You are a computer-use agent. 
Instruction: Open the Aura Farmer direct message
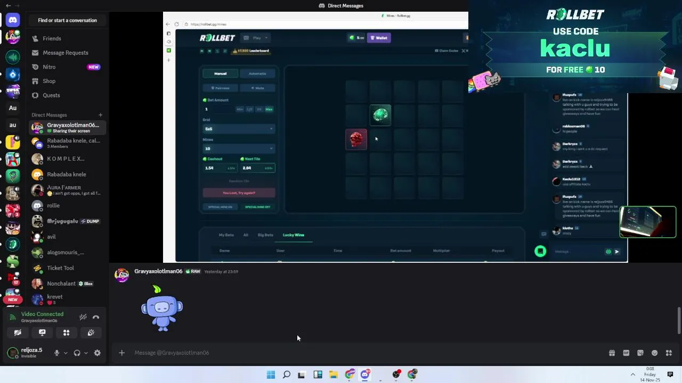point(67,190)
